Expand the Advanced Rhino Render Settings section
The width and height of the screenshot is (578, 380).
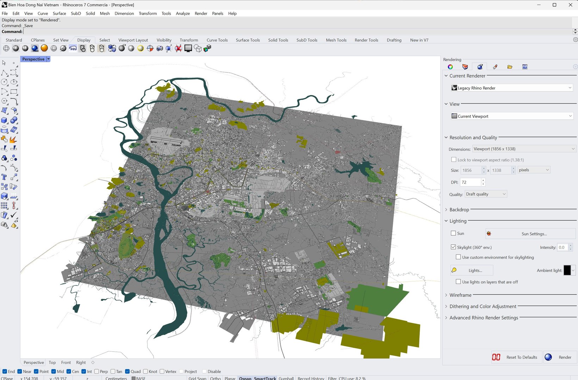coord(484,318)
